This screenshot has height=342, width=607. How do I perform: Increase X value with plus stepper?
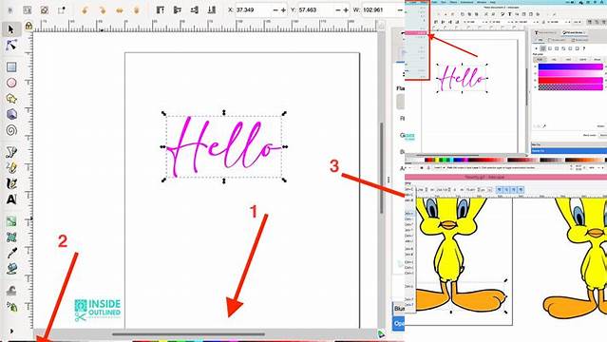pos(283,10)
